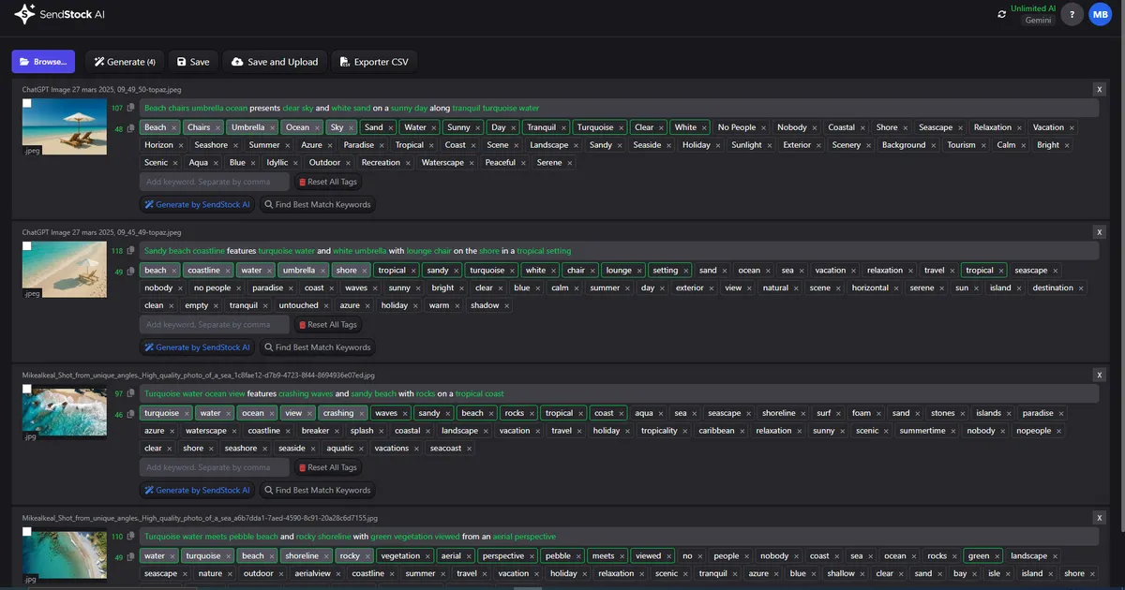Screen dimensions: 1125x590
Task: Click Exporter CSV
Action: [x=372, y=62]
